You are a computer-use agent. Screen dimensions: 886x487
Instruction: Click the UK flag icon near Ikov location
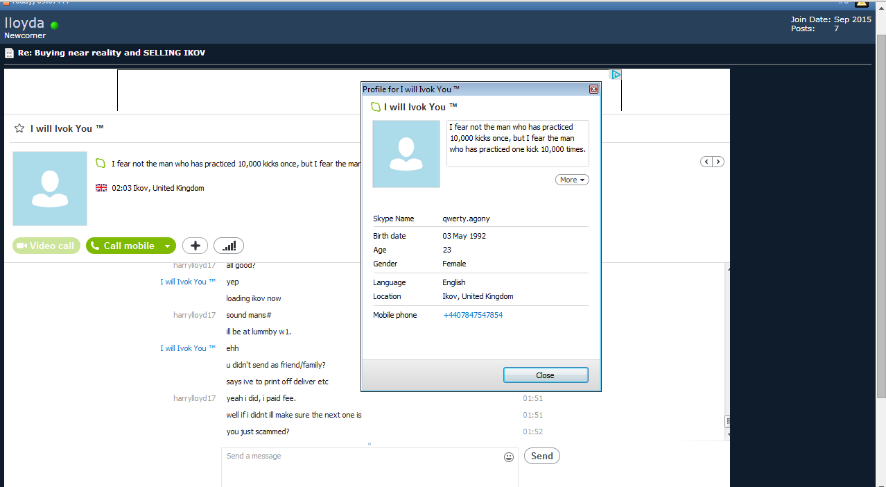(101, 188)
